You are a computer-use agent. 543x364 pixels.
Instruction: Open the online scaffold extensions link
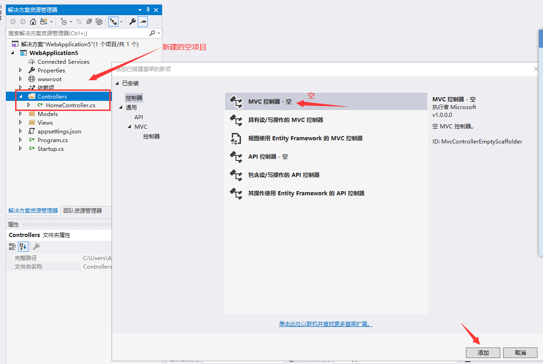[325, 324]
